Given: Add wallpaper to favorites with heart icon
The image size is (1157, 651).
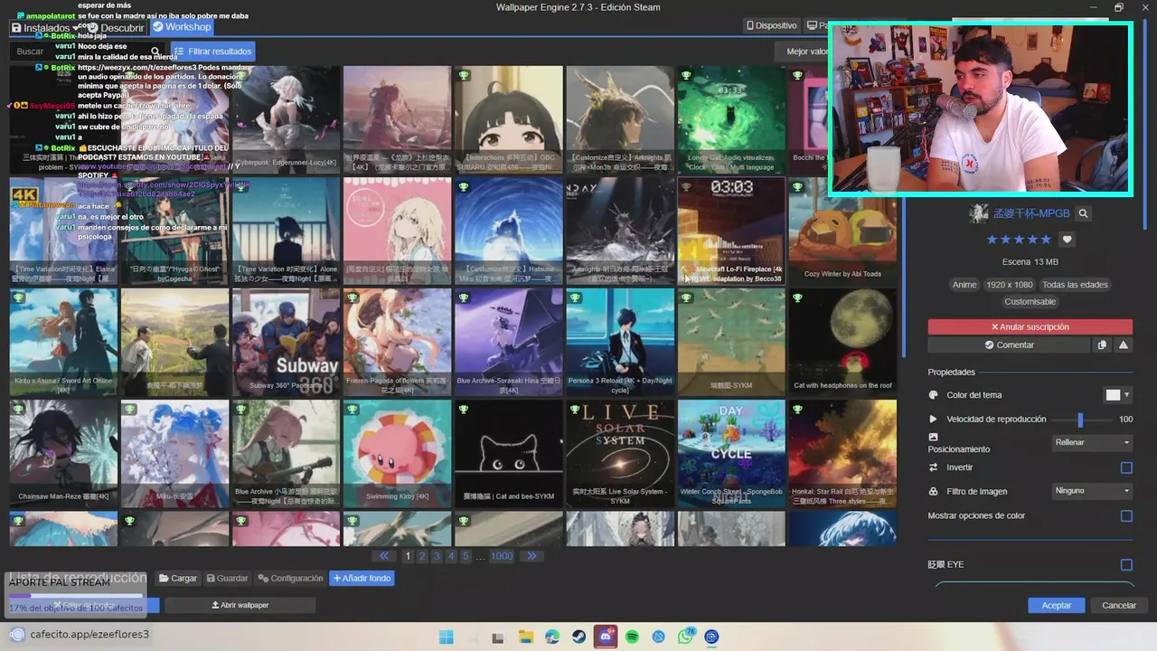Looking at the screenshot, I should pyautogui.click(x=1067, y=240).
